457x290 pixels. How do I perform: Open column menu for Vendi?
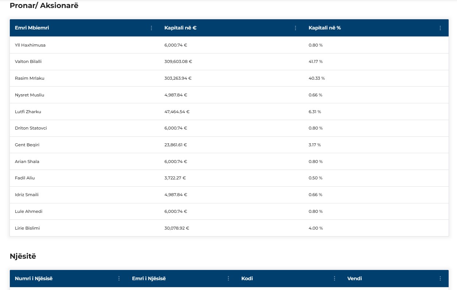click(440, 278)
